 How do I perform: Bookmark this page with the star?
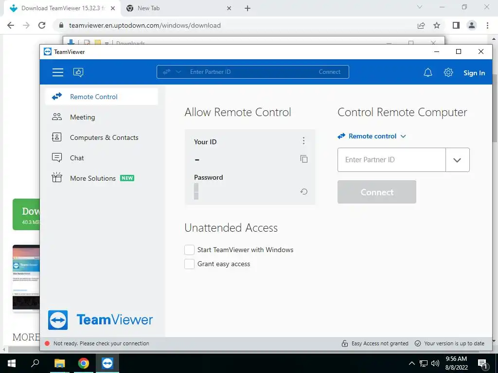click(x=437, y=25)
